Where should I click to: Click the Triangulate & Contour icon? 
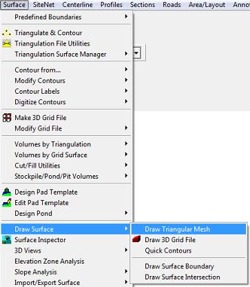tap(7, 33)
